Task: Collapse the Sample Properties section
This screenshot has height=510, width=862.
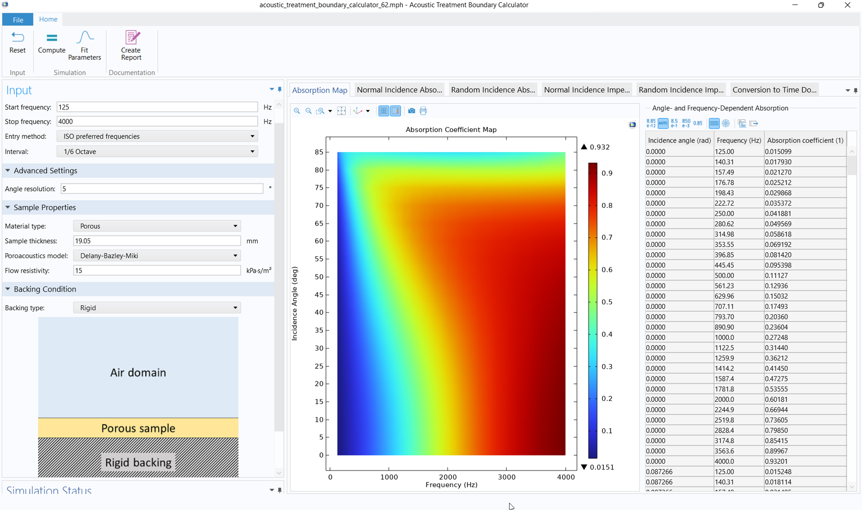Action: pyautogui.click(x=8, y=207)
